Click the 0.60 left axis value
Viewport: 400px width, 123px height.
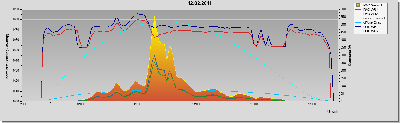coord(16,40)
